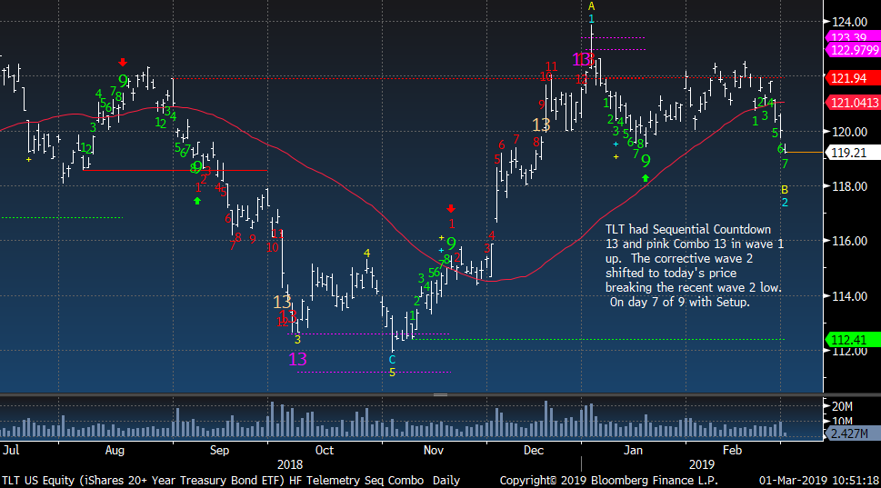The height and width of the screenshot is (488, 881).
Task: Click the yellow plus marker in July
Action: (29, 160)
